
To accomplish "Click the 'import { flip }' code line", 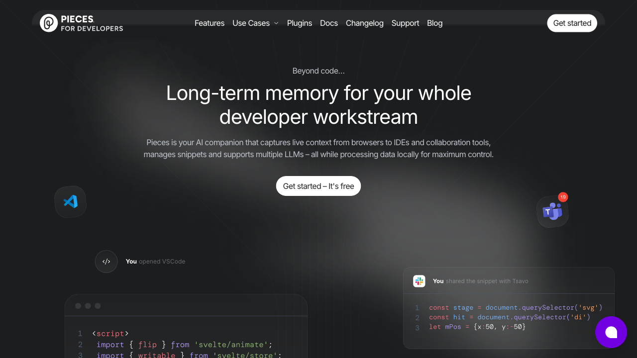I will click(x=185, y=345).
